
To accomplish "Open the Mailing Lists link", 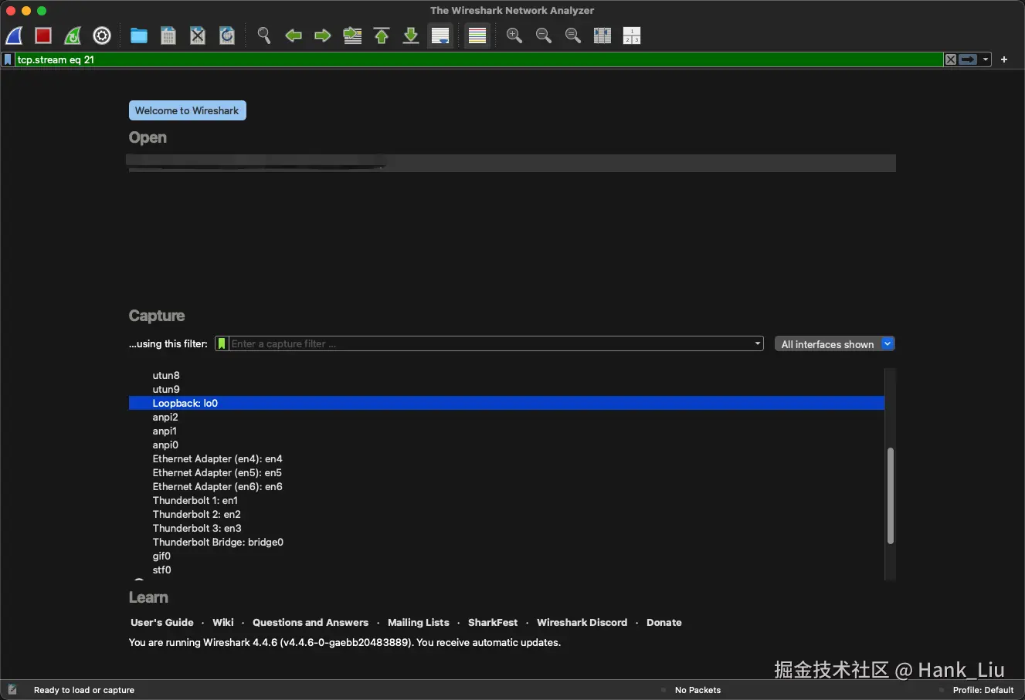I will click(x=419, y=623).
